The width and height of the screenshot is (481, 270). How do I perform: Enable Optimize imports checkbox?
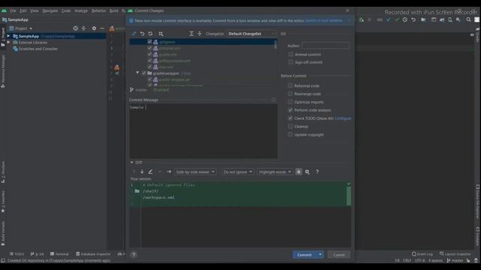(290, 102)
